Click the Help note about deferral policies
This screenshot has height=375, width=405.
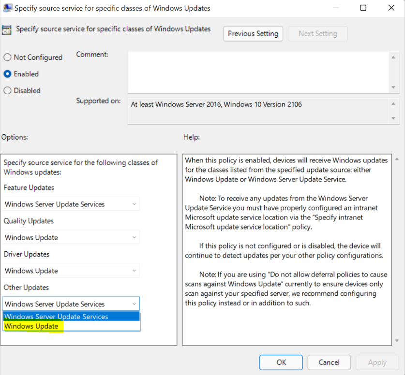pyautogui.click(x=286, y=288)
